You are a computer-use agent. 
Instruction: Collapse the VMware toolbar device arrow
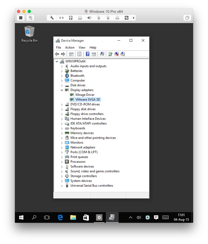click(x=134, y=18)
